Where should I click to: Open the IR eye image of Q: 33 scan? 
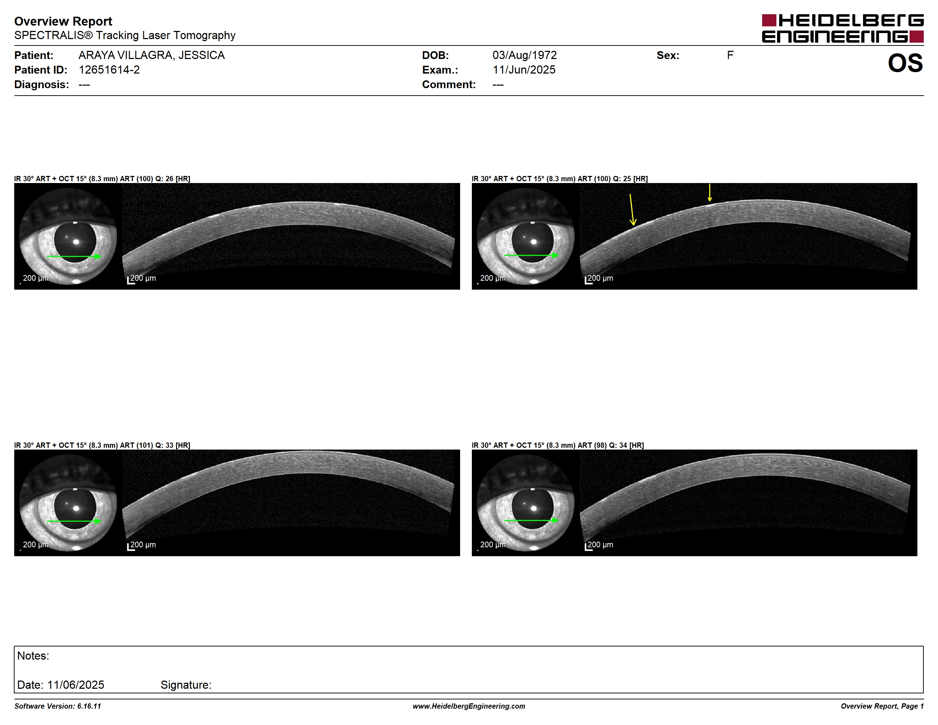[x=68, y=503]
